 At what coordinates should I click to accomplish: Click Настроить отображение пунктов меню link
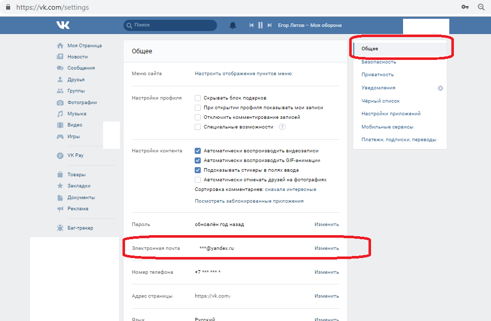point(243,74)
